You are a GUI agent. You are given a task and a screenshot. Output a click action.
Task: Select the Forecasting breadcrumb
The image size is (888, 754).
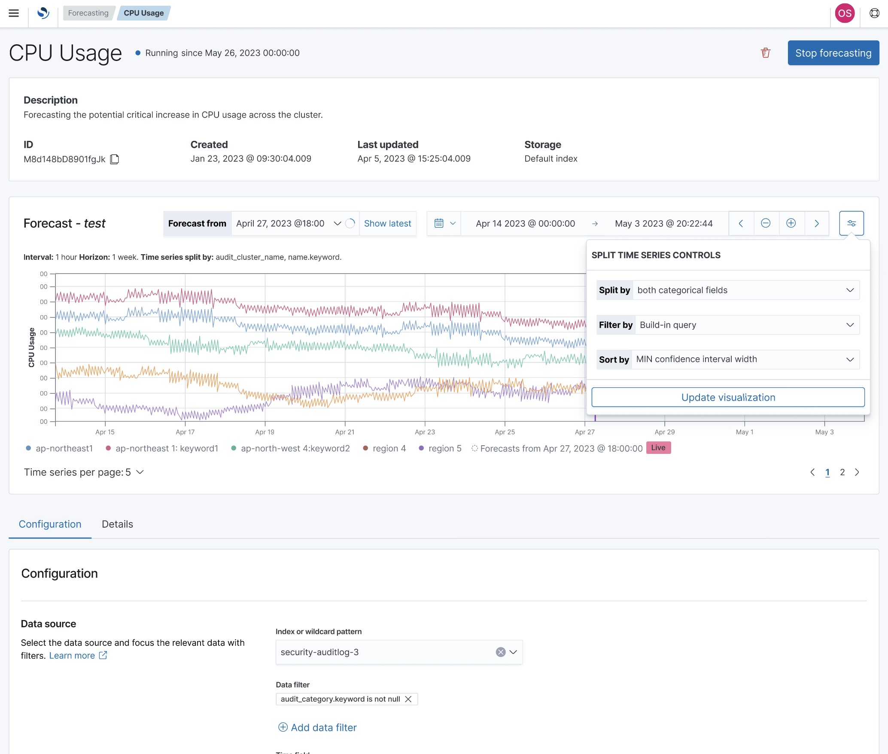tap(88, 13)
